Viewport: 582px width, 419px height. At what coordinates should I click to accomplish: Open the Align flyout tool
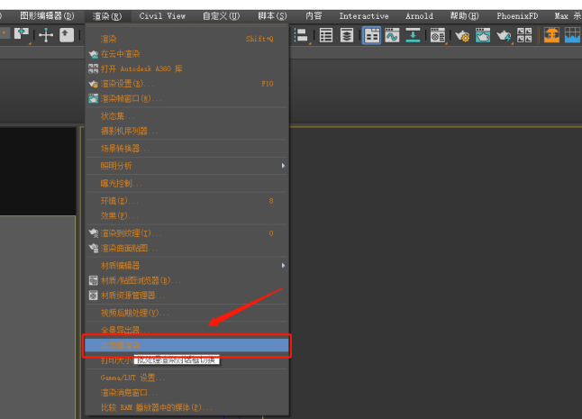point(302,36)
